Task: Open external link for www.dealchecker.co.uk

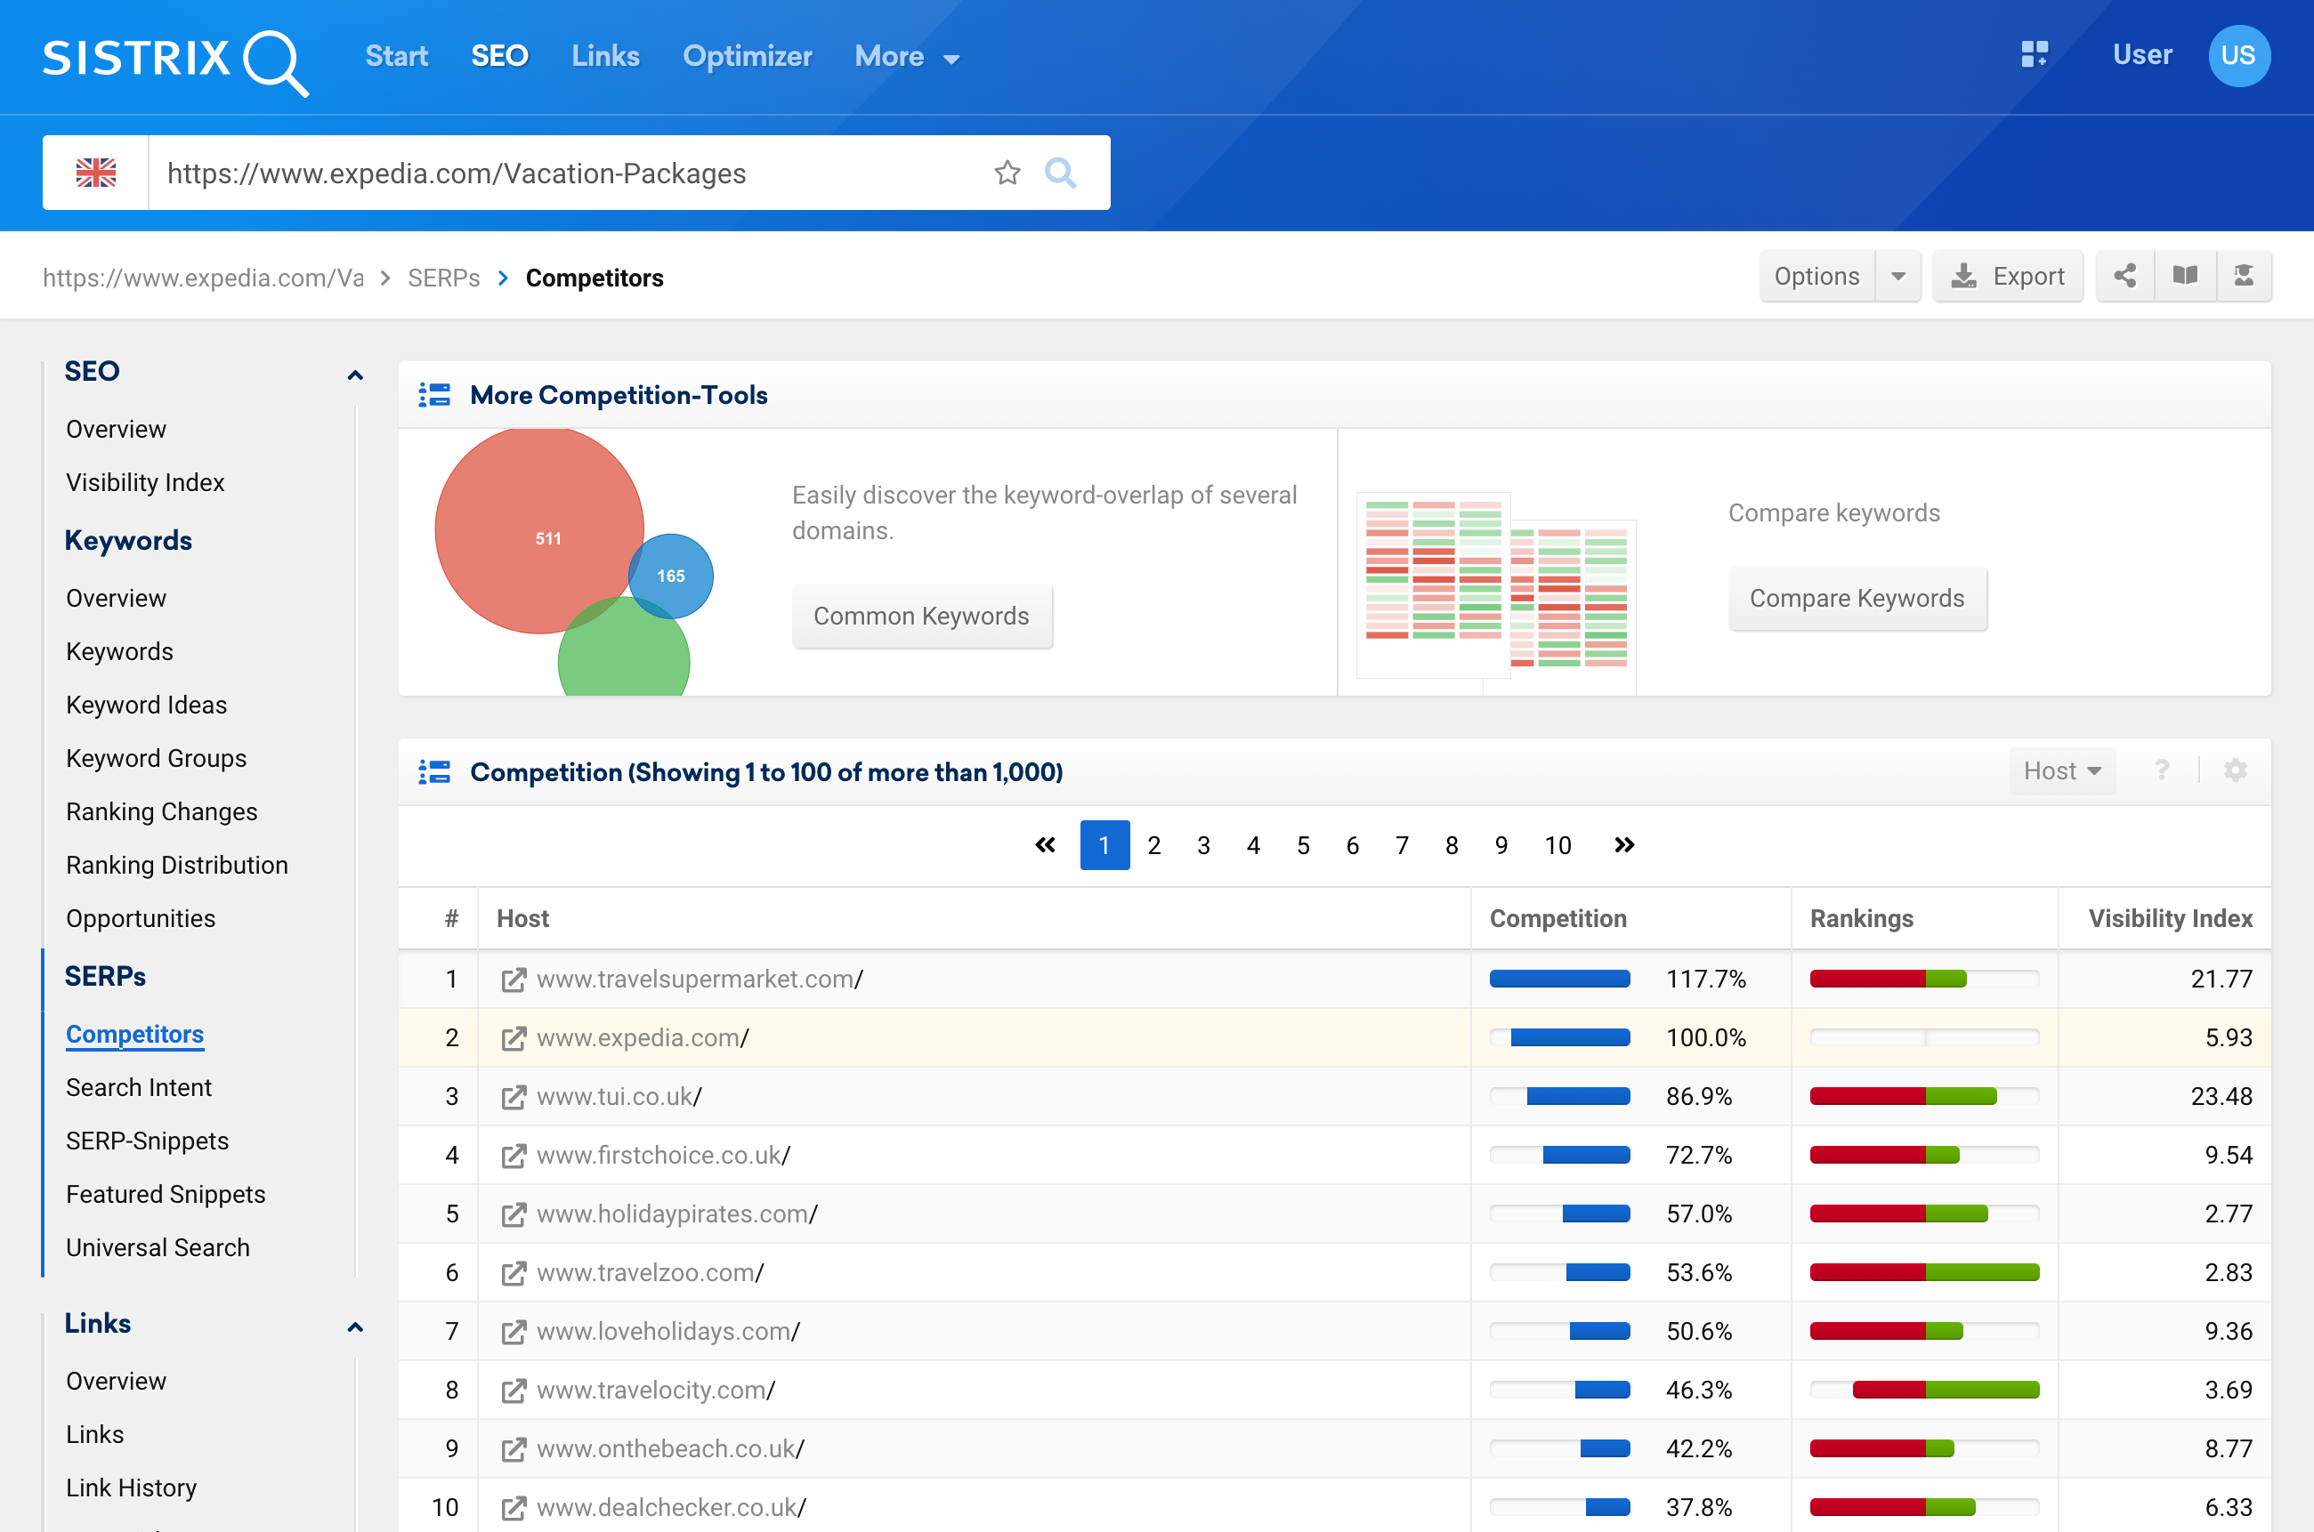Action: 513,1508
